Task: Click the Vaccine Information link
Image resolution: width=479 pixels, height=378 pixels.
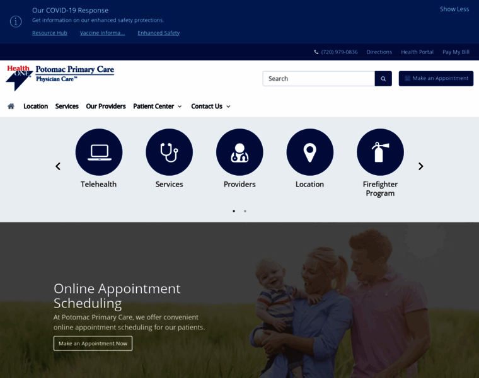Action: 102,33
